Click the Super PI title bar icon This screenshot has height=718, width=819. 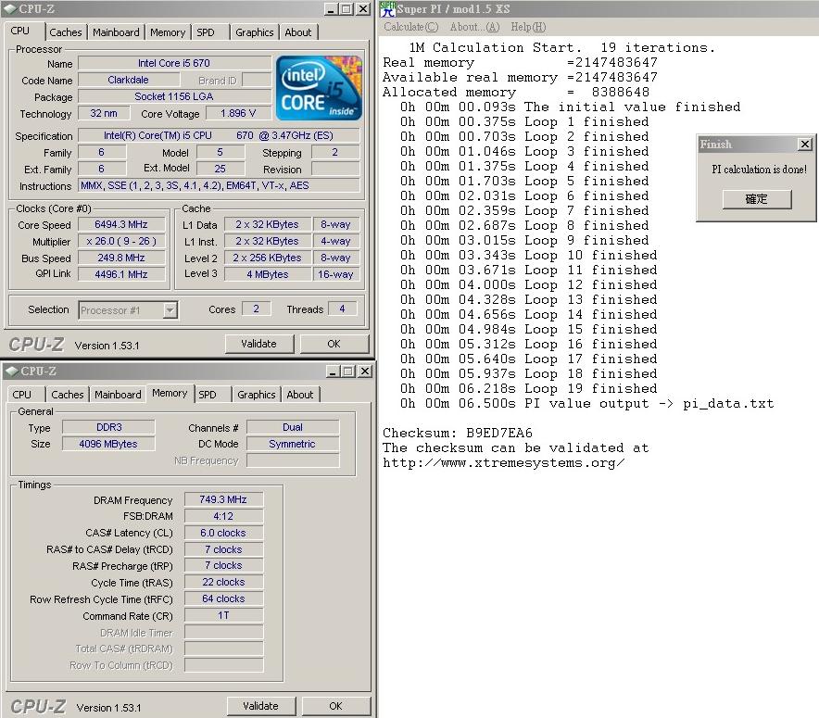point(387,9)
